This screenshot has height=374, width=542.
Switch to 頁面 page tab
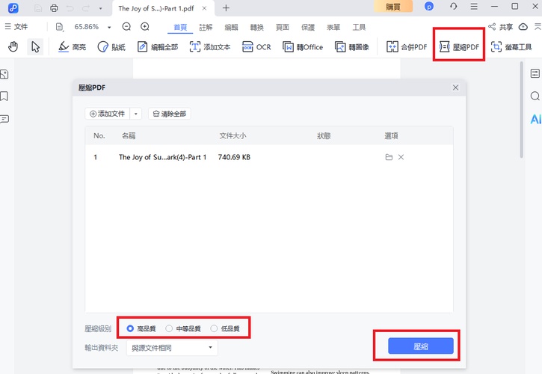282,27
